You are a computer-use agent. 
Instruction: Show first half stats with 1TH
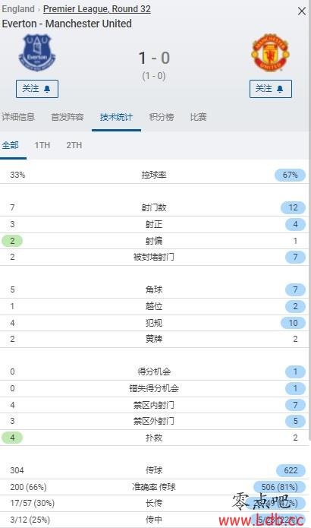click(42, 145)
